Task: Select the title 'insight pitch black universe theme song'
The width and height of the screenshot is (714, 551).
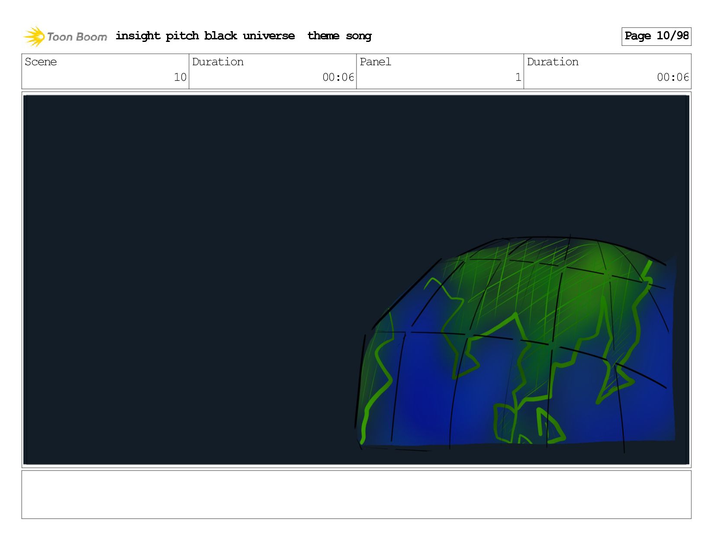Action: coord(244,36)
